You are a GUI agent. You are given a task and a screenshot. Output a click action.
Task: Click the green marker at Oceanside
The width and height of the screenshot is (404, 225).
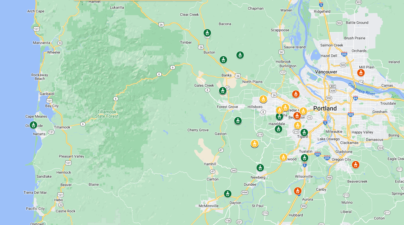pyautogui.click(x=33, y=125)
